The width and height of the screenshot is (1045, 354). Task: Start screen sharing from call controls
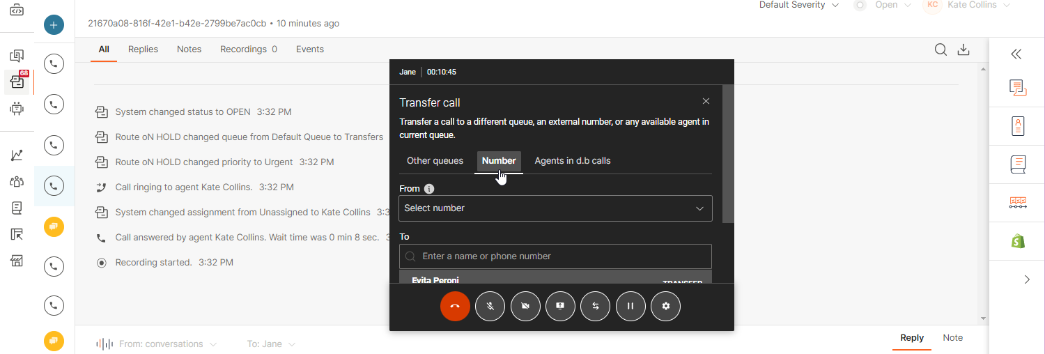560,306
